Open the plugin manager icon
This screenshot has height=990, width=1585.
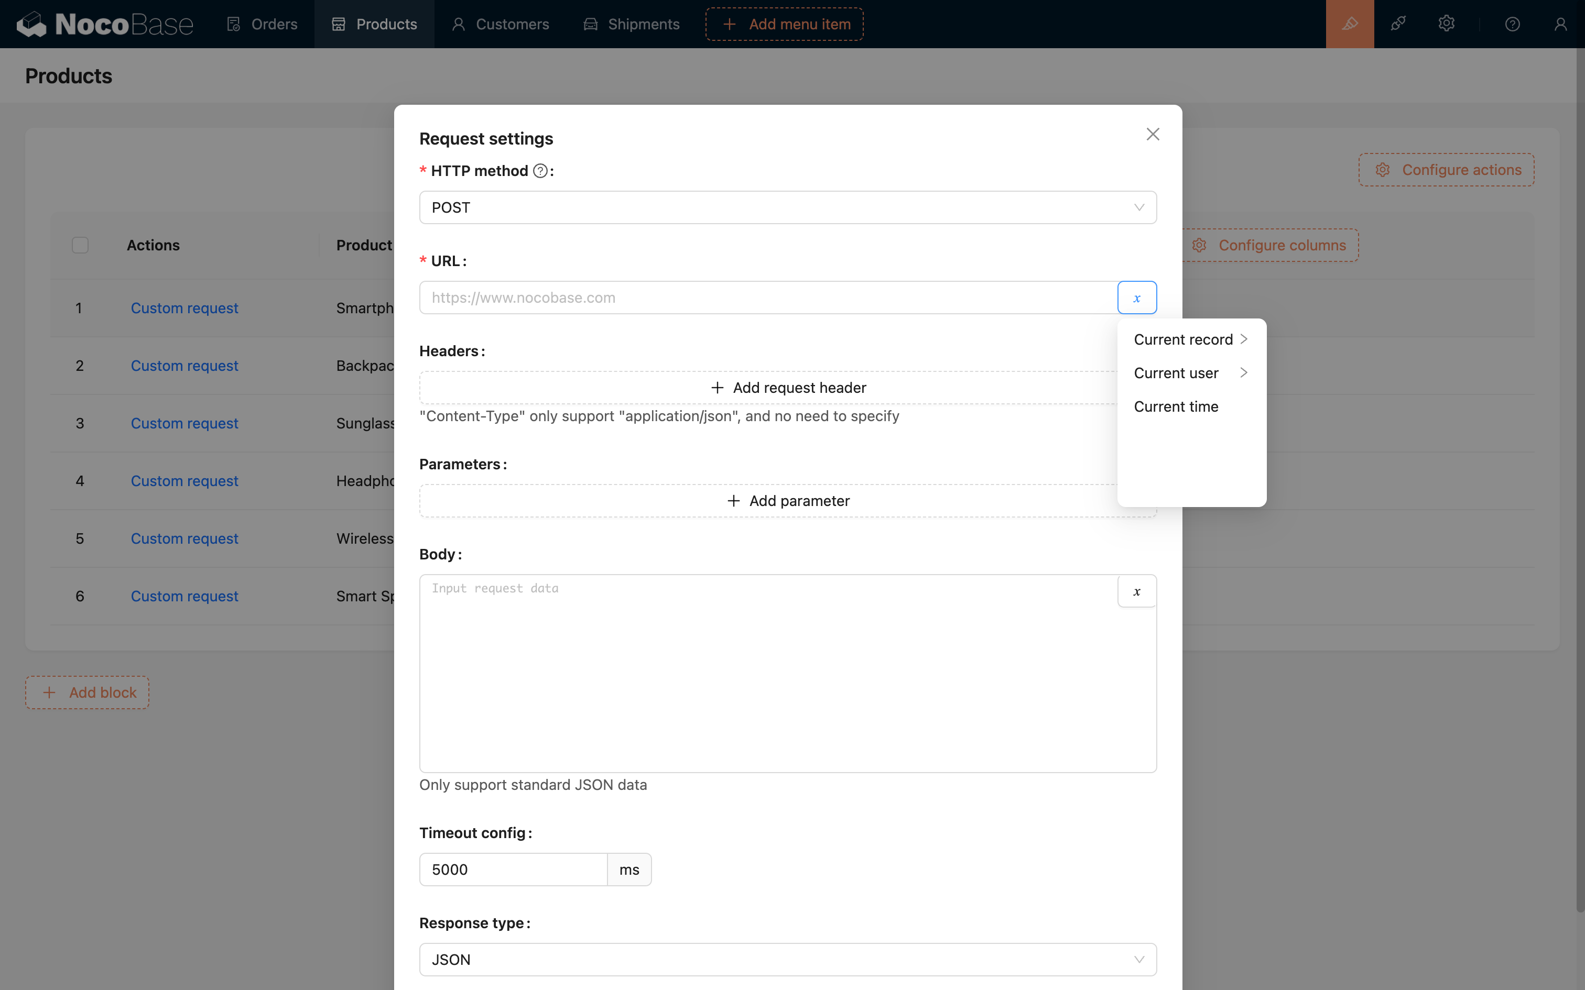1398,24
